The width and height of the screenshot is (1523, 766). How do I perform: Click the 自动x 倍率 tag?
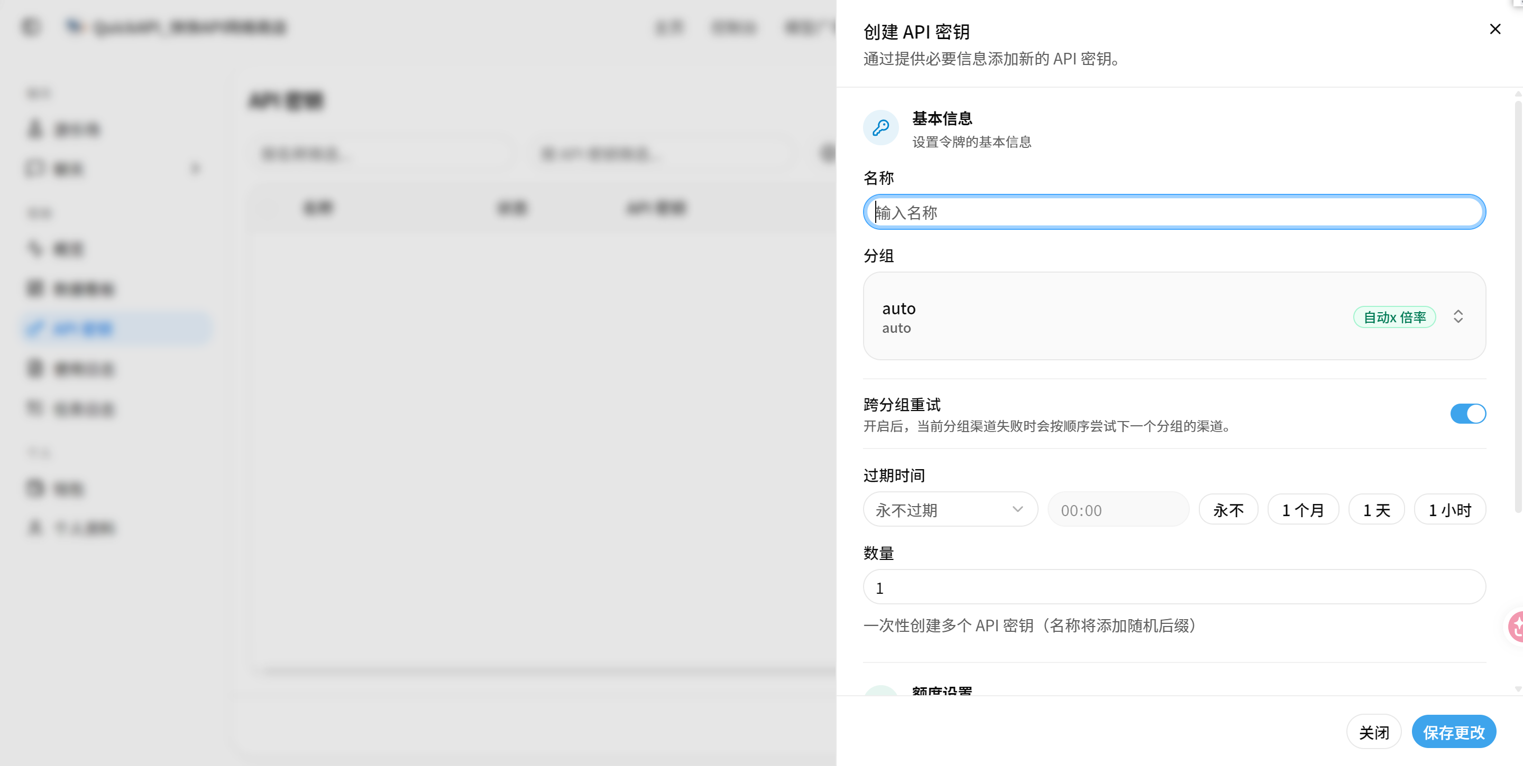[1394, 317]
